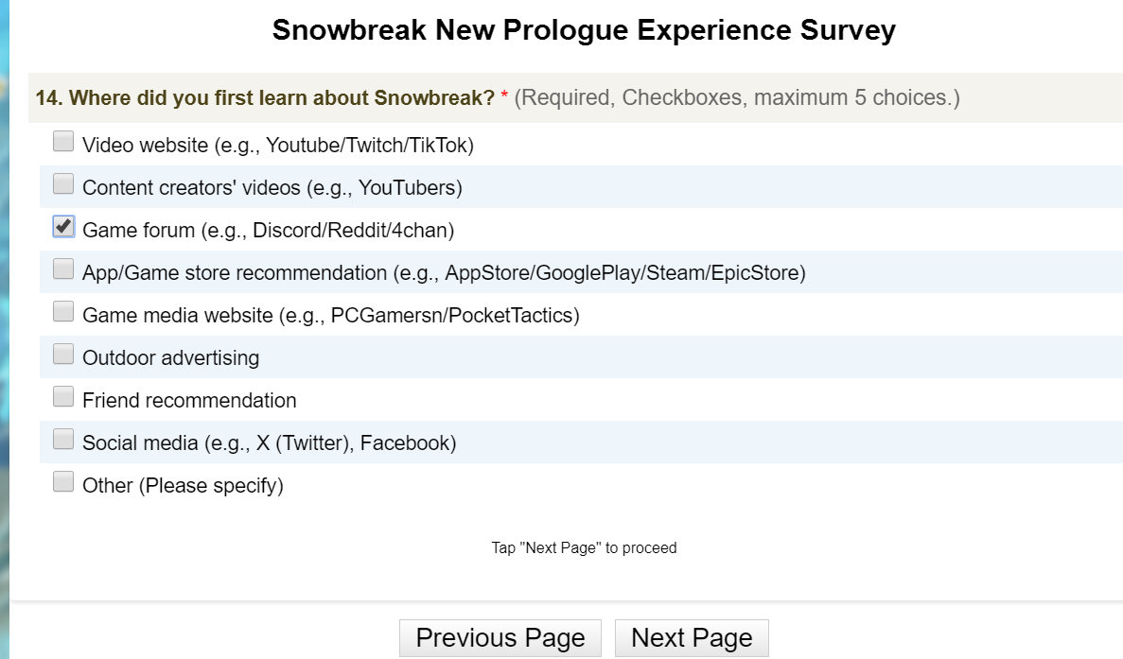Viewport: 1123px width, 659px height.
Task: Check the Outdoor advertising box
Action: 63,355
